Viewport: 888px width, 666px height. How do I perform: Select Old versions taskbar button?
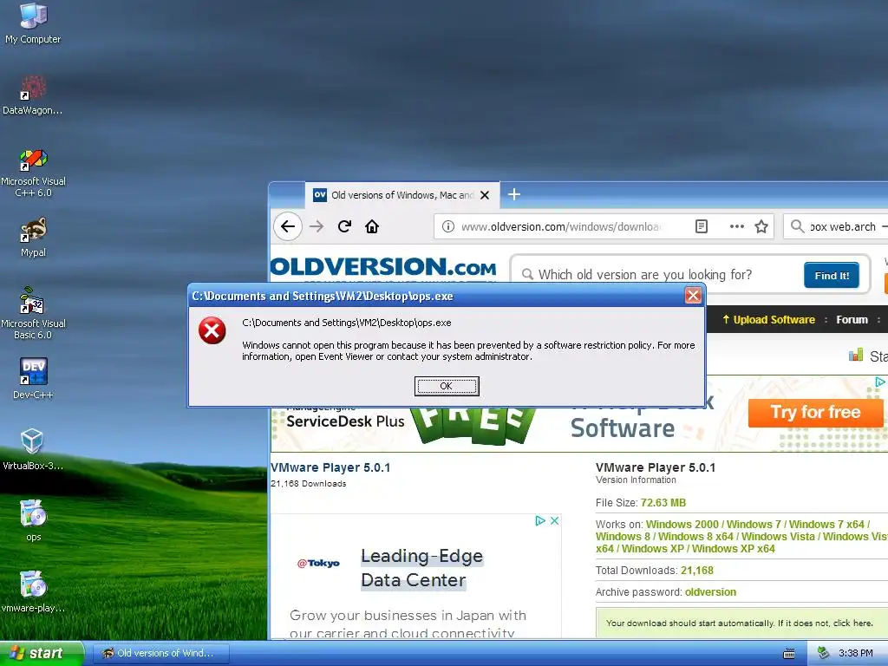160,653
